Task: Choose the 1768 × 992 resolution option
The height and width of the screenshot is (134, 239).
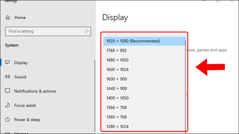Action: (144, 51)
